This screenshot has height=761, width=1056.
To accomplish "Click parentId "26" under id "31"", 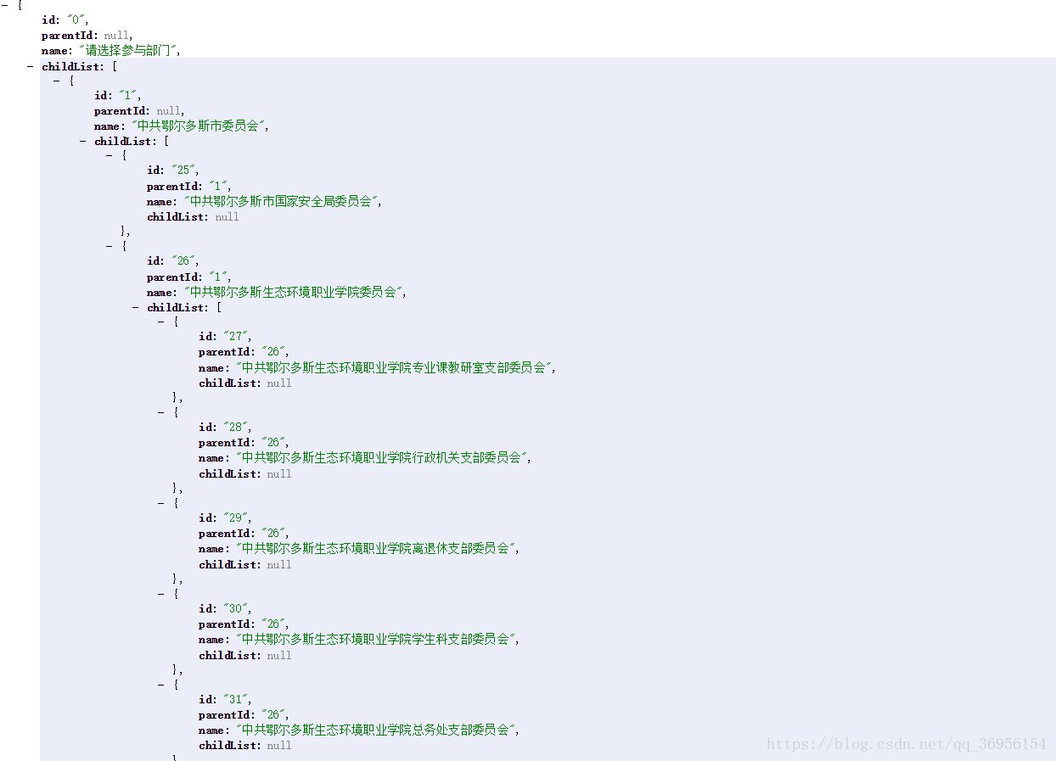I will [x=274, y=715].
